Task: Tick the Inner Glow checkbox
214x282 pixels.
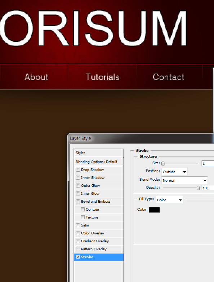Action: pyautogui.click(x=78, y=193)
